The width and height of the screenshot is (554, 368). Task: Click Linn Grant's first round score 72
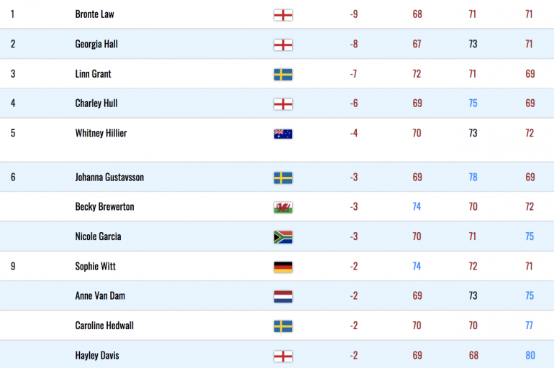(417, 74)
